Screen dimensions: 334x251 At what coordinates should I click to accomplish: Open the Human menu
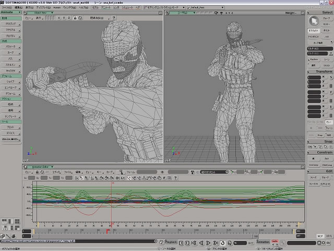coord(57,8)
